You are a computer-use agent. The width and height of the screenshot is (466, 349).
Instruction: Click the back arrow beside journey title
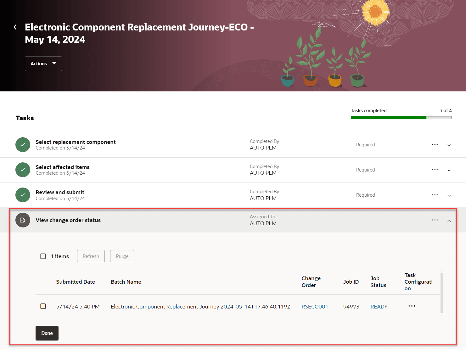pyautogui.click(x=15, y=27)
